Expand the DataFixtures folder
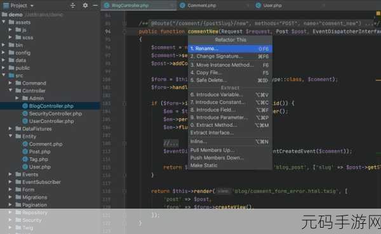This screenshot has height=234, width=381. click(10, 129)
